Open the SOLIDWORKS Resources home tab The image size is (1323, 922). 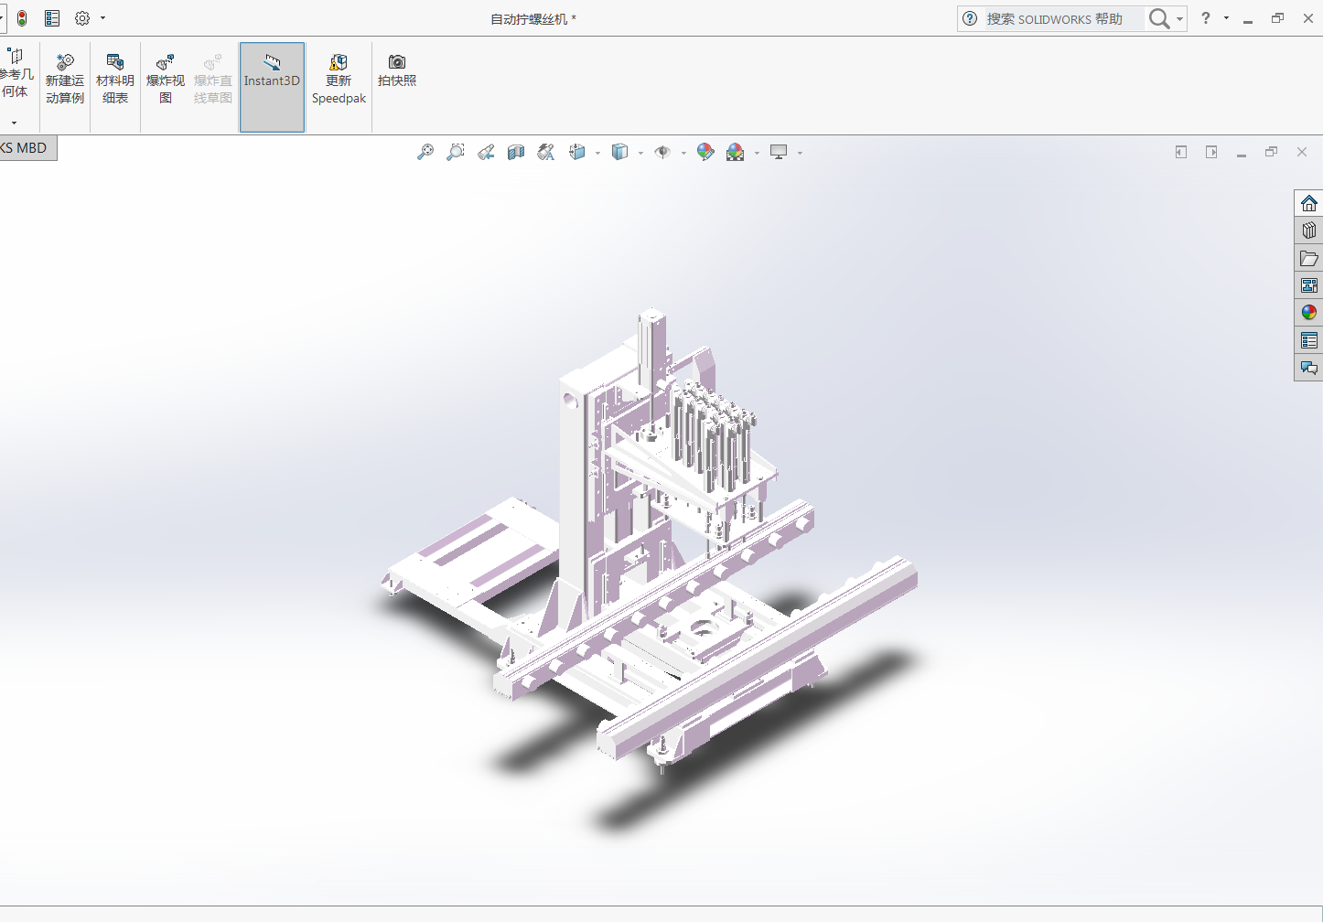pos(1308,203)
